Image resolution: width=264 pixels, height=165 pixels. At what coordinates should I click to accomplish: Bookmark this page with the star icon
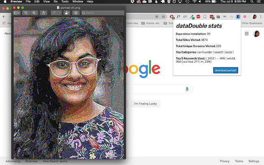click(x=163, y=16)
